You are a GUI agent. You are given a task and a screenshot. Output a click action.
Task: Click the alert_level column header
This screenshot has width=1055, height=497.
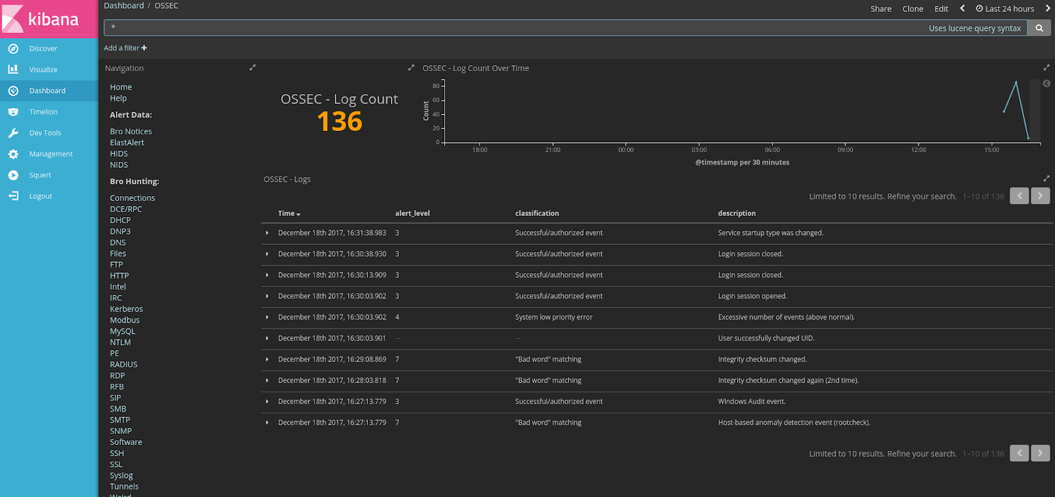(x=412, y=213)
